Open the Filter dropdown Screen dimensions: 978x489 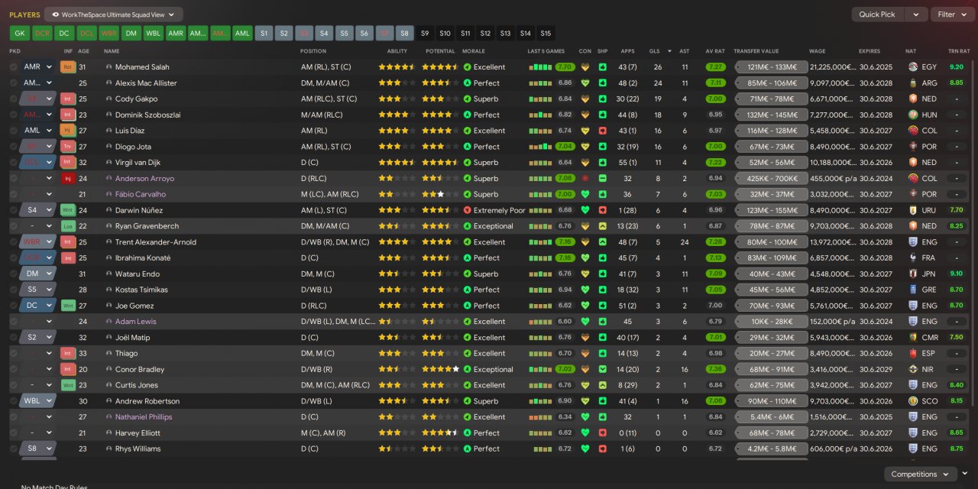click(x=950, y=15)
